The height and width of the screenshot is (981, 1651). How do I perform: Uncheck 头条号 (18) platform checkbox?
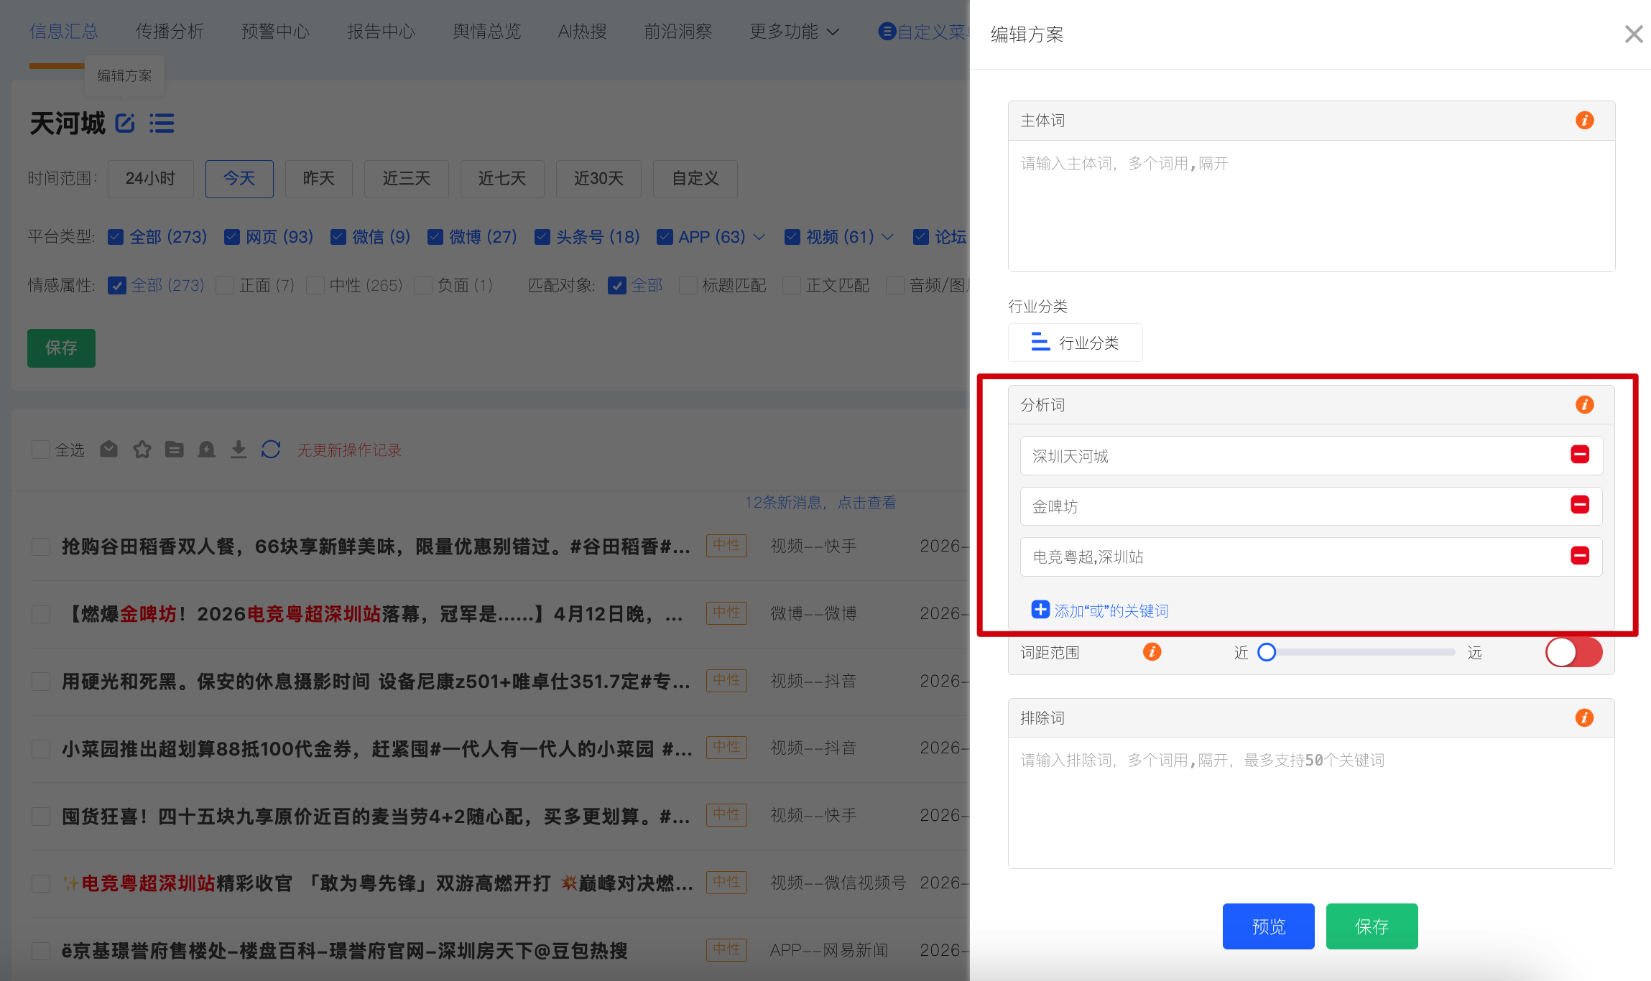542,237
